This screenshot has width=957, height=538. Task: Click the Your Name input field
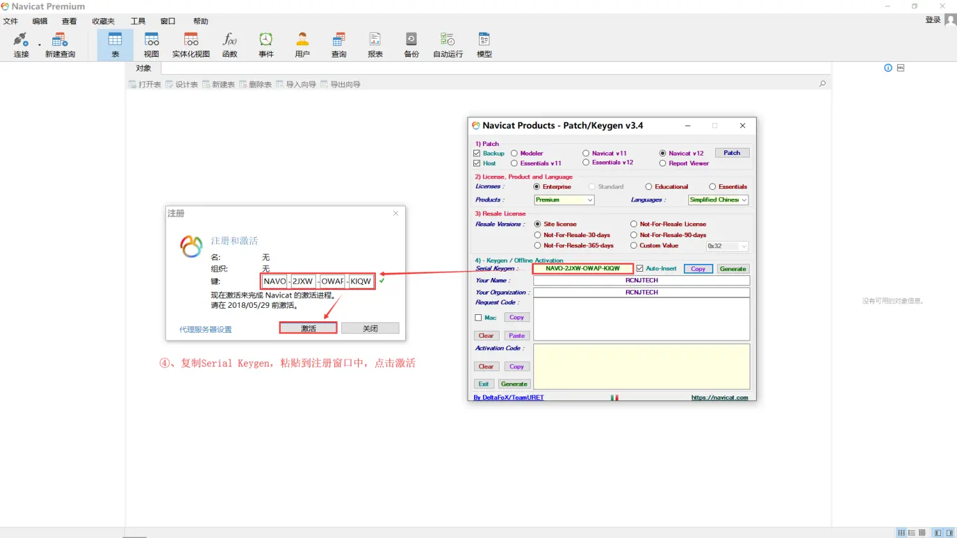(x=641, y=280)
